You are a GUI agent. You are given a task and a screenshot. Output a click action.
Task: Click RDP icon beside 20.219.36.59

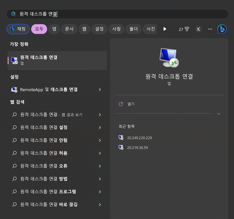(x=121, y=147)
